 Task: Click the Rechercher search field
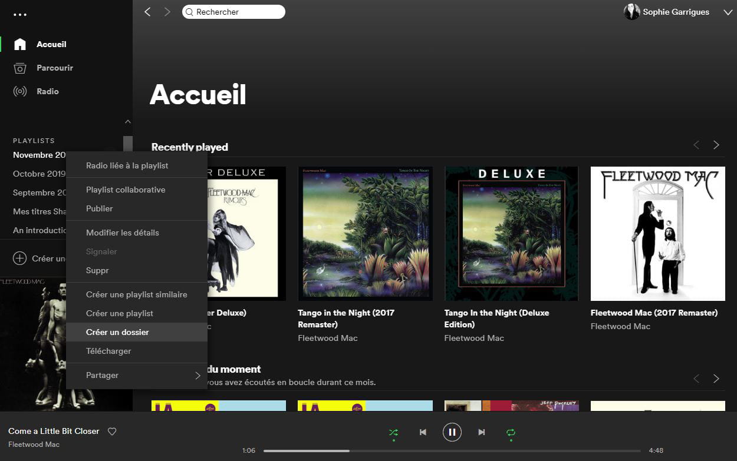coord(233,12)
